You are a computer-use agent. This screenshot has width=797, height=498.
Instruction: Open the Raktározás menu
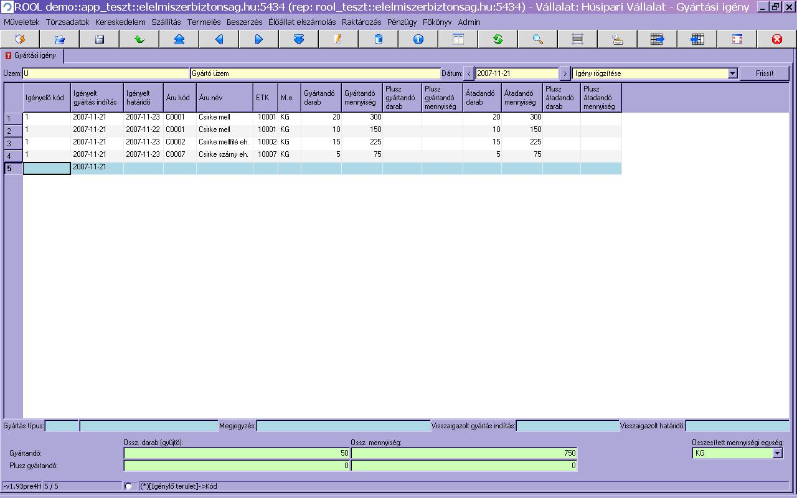point(361,22)
